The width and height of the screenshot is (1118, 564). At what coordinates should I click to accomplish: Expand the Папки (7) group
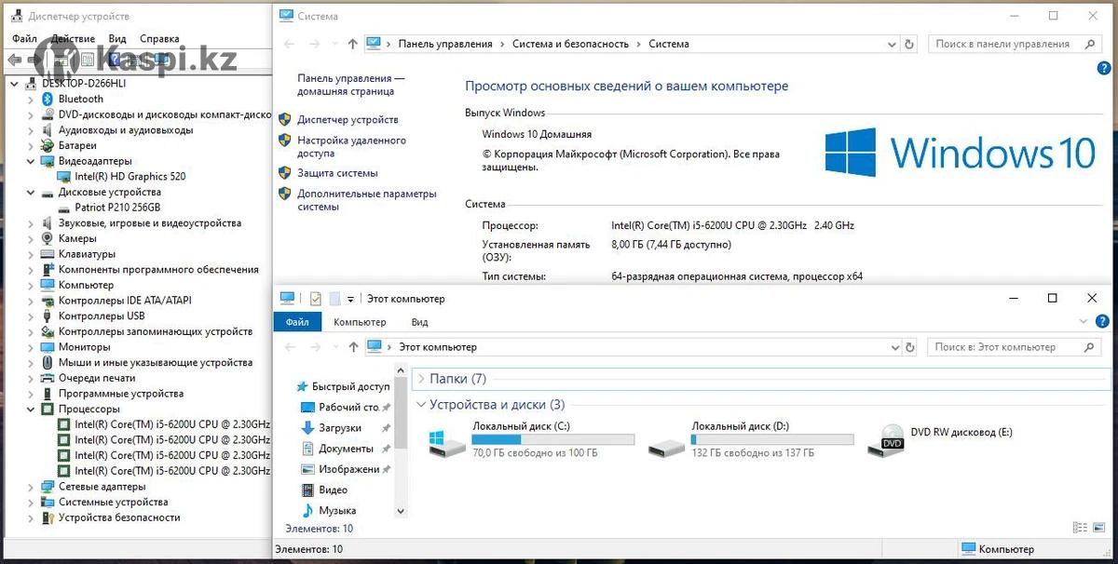[421, 379]
